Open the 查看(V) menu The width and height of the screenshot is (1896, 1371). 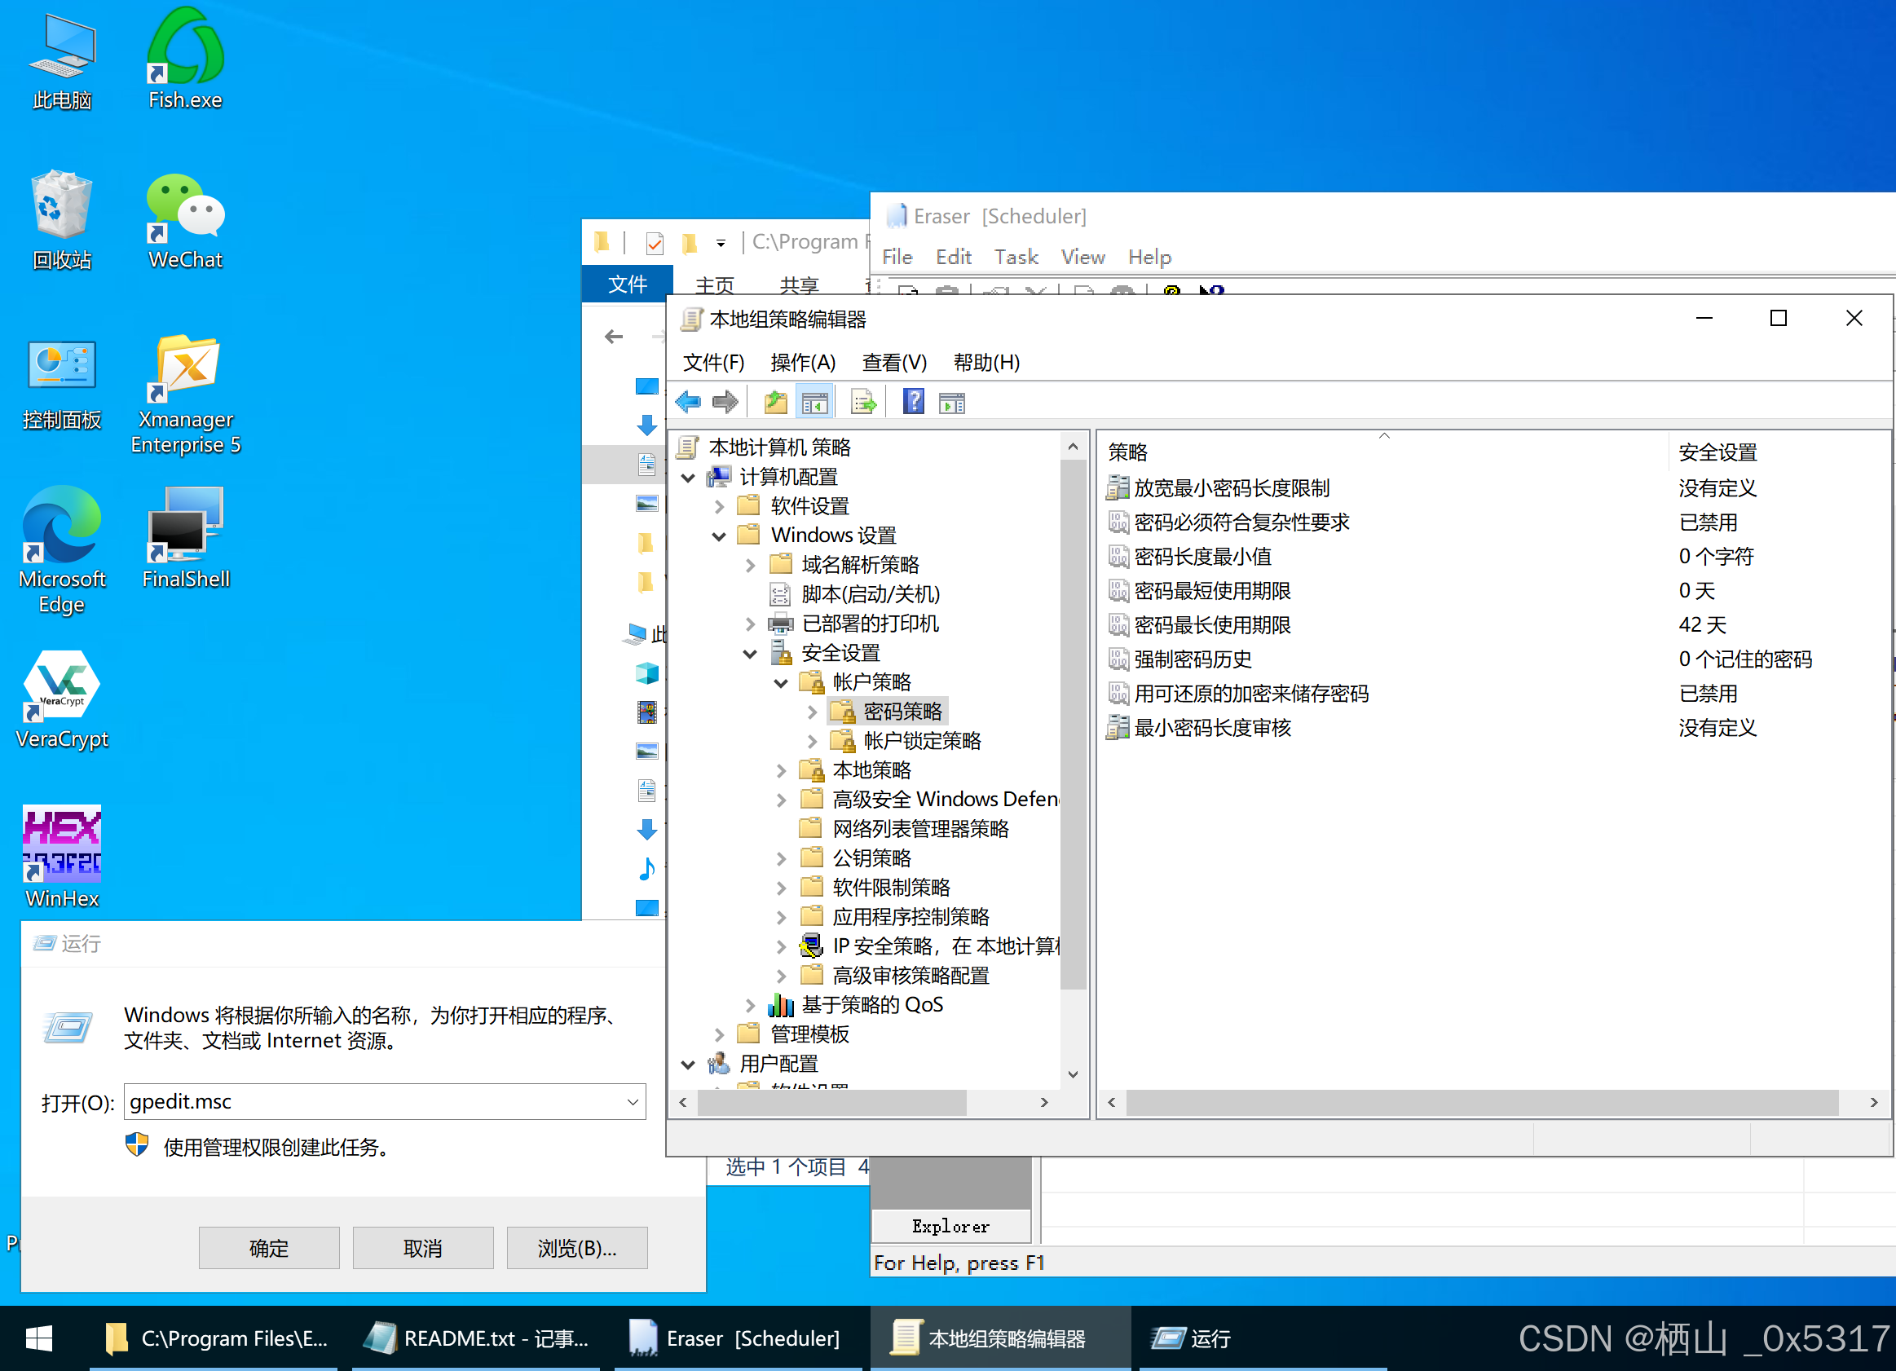coord(893,362)
